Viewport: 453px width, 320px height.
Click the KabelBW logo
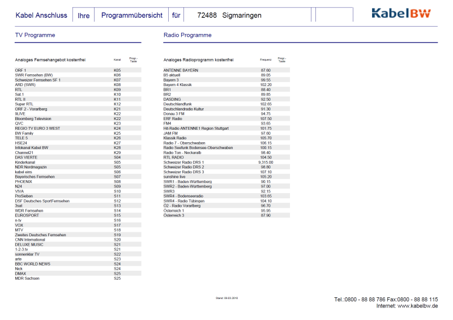coord(401,14)
